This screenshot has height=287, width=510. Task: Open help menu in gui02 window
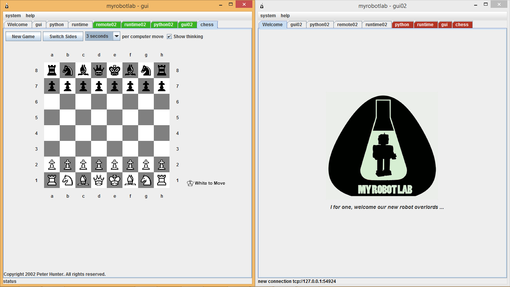[285, 16]
